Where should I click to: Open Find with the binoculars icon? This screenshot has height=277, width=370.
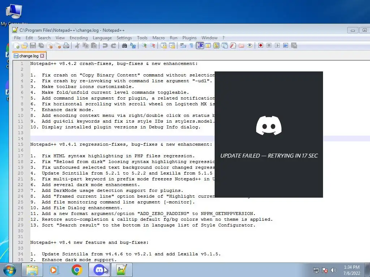[124, 45]
